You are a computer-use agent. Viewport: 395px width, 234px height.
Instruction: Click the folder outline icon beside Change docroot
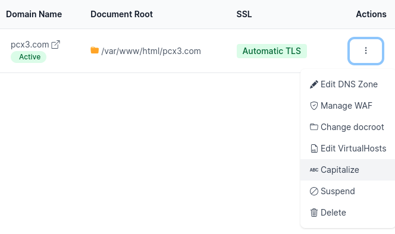tap(314, 127)
